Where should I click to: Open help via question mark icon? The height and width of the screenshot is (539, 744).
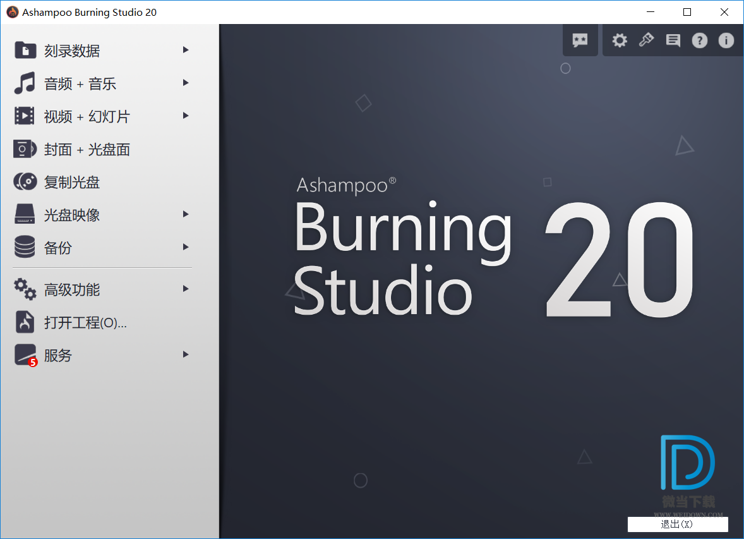pyautogui.click(x=699, y=40)
